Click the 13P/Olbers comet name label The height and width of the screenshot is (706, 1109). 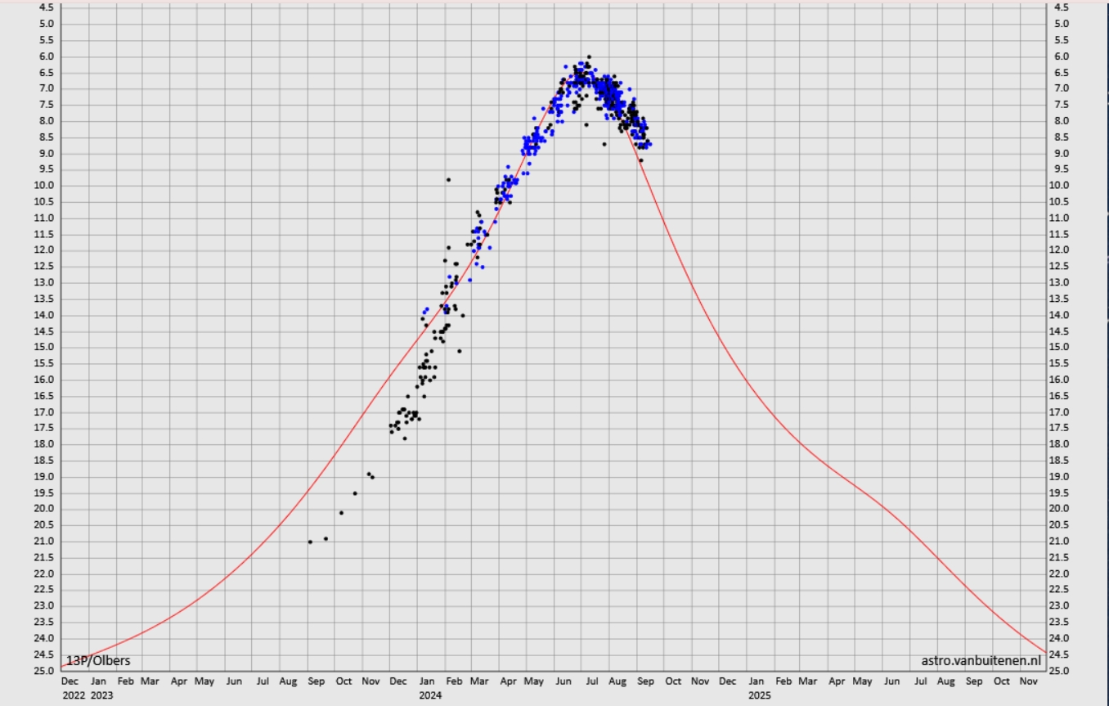pyautogui.click(x=98, y=661)
